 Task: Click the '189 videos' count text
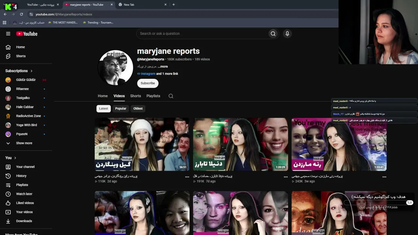[x=202, y=59]
